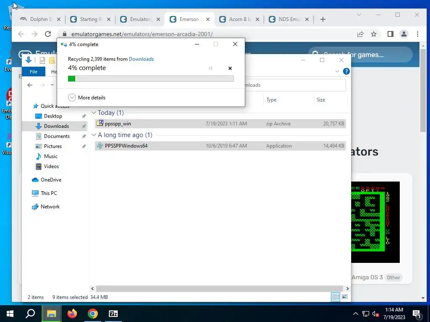Switch to Dolphin Emulator browser tab

tap(41, 19)
